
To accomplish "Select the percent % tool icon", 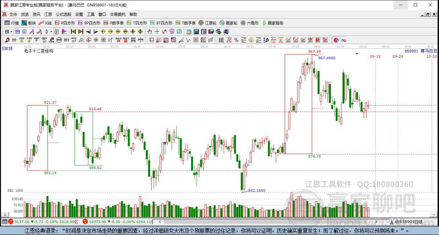I will [x=236, y=40].
